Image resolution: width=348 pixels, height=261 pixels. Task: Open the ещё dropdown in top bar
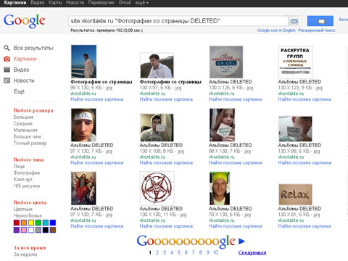(141, 3)
